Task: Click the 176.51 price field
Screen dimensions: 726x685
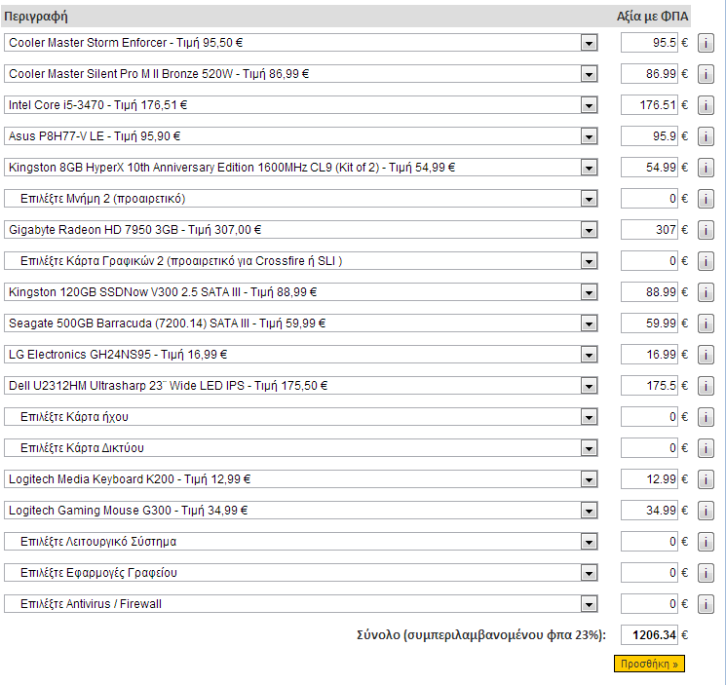Action: pyautogui.click(x=649, y=105)
